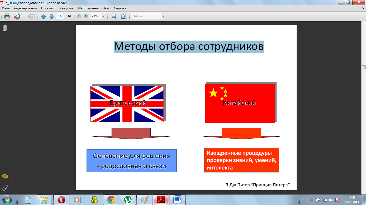
Task: Zoom out with the minus button
Action: (79, 16)
